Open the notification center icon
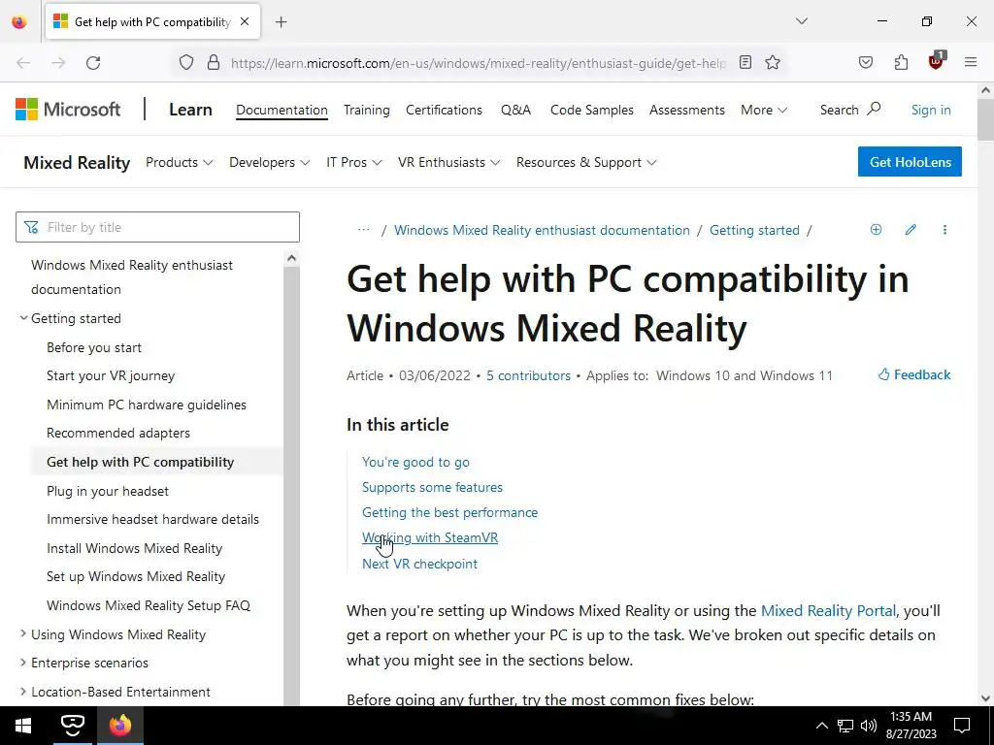Viewport: 994px width, 745px height. click(x=962, y=726)
